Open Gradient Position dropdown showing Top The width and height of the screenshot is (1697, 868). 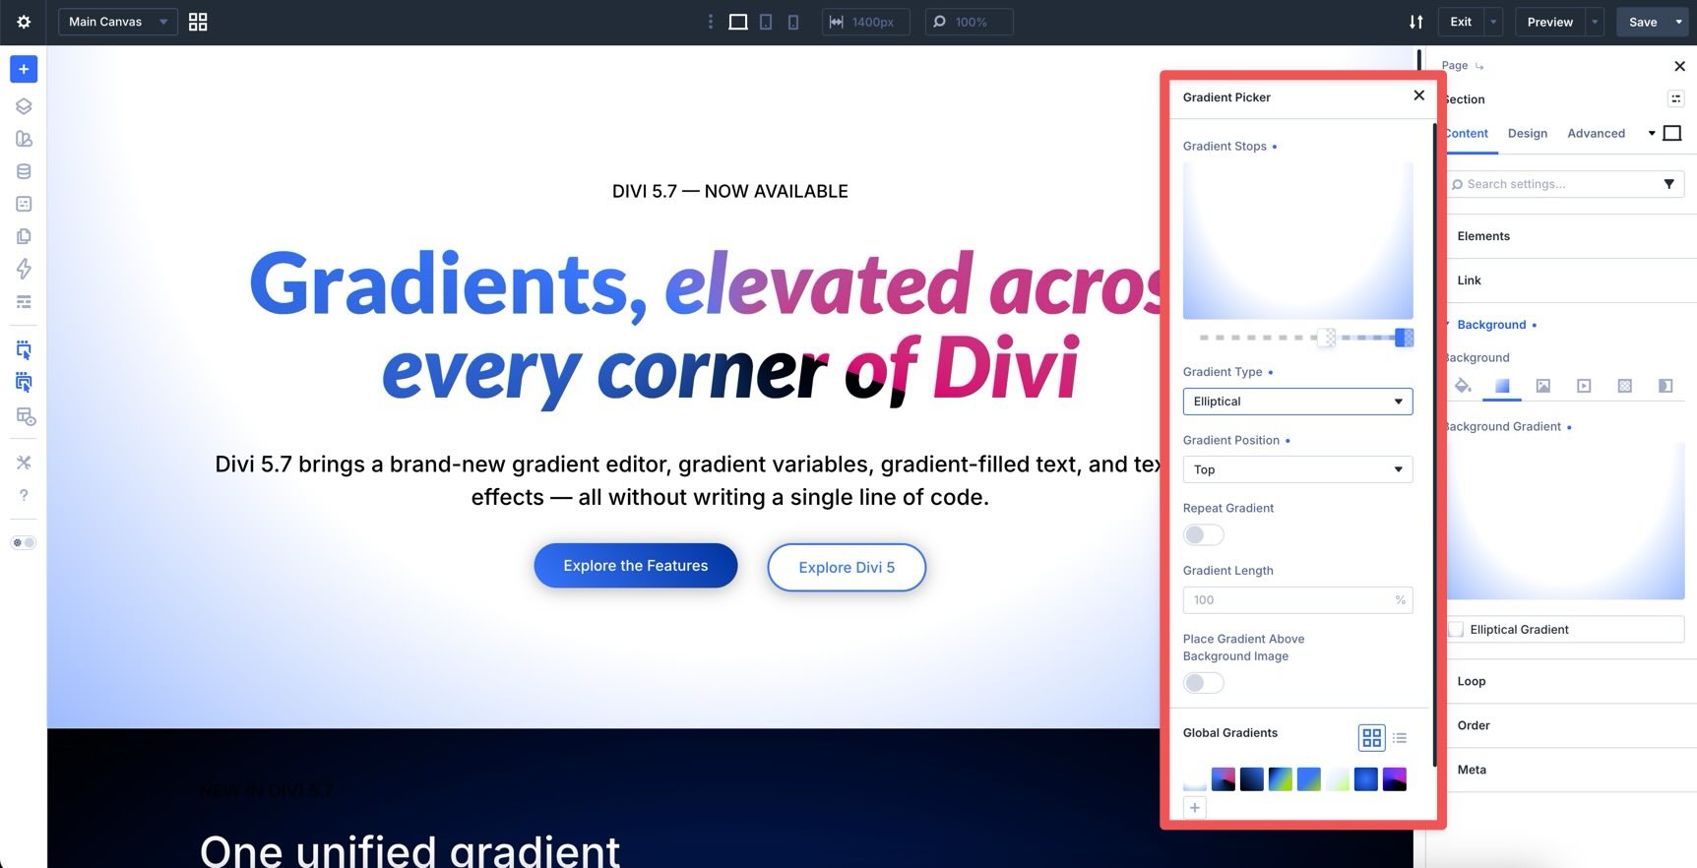click(x=1297, y=469)
